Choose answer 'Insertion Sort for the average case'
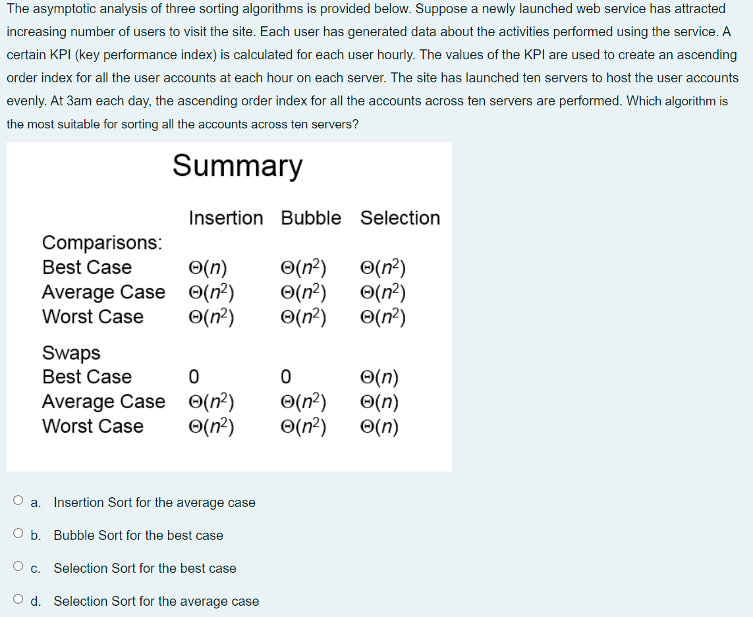Screen dimensions: 753x617 pos(154,502)
